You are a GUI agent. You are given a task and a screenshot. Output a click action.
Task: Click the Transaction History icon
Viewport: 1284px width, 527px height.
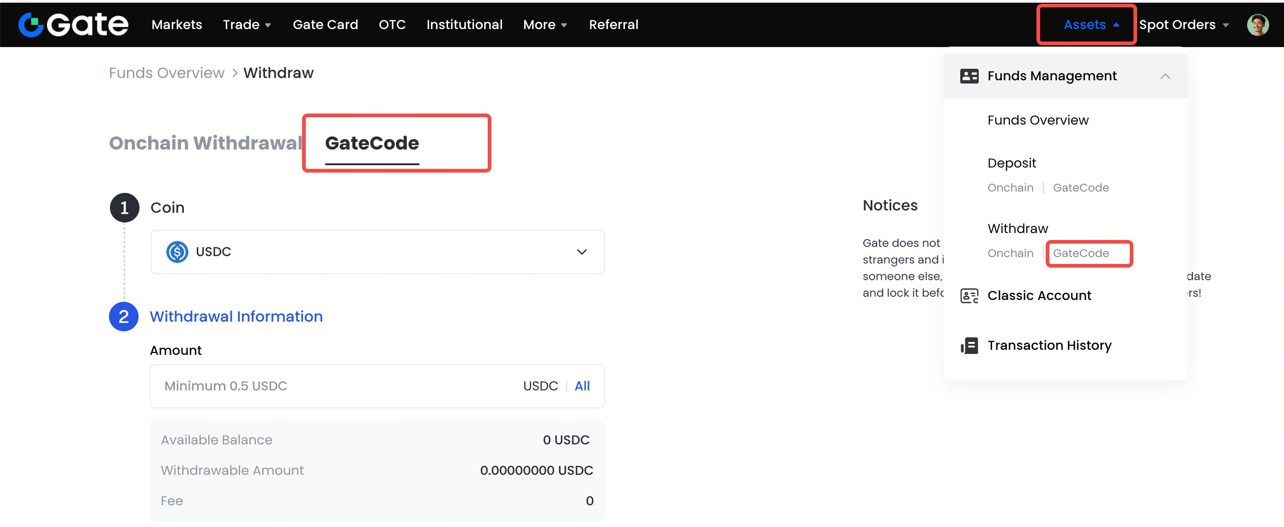969,346
